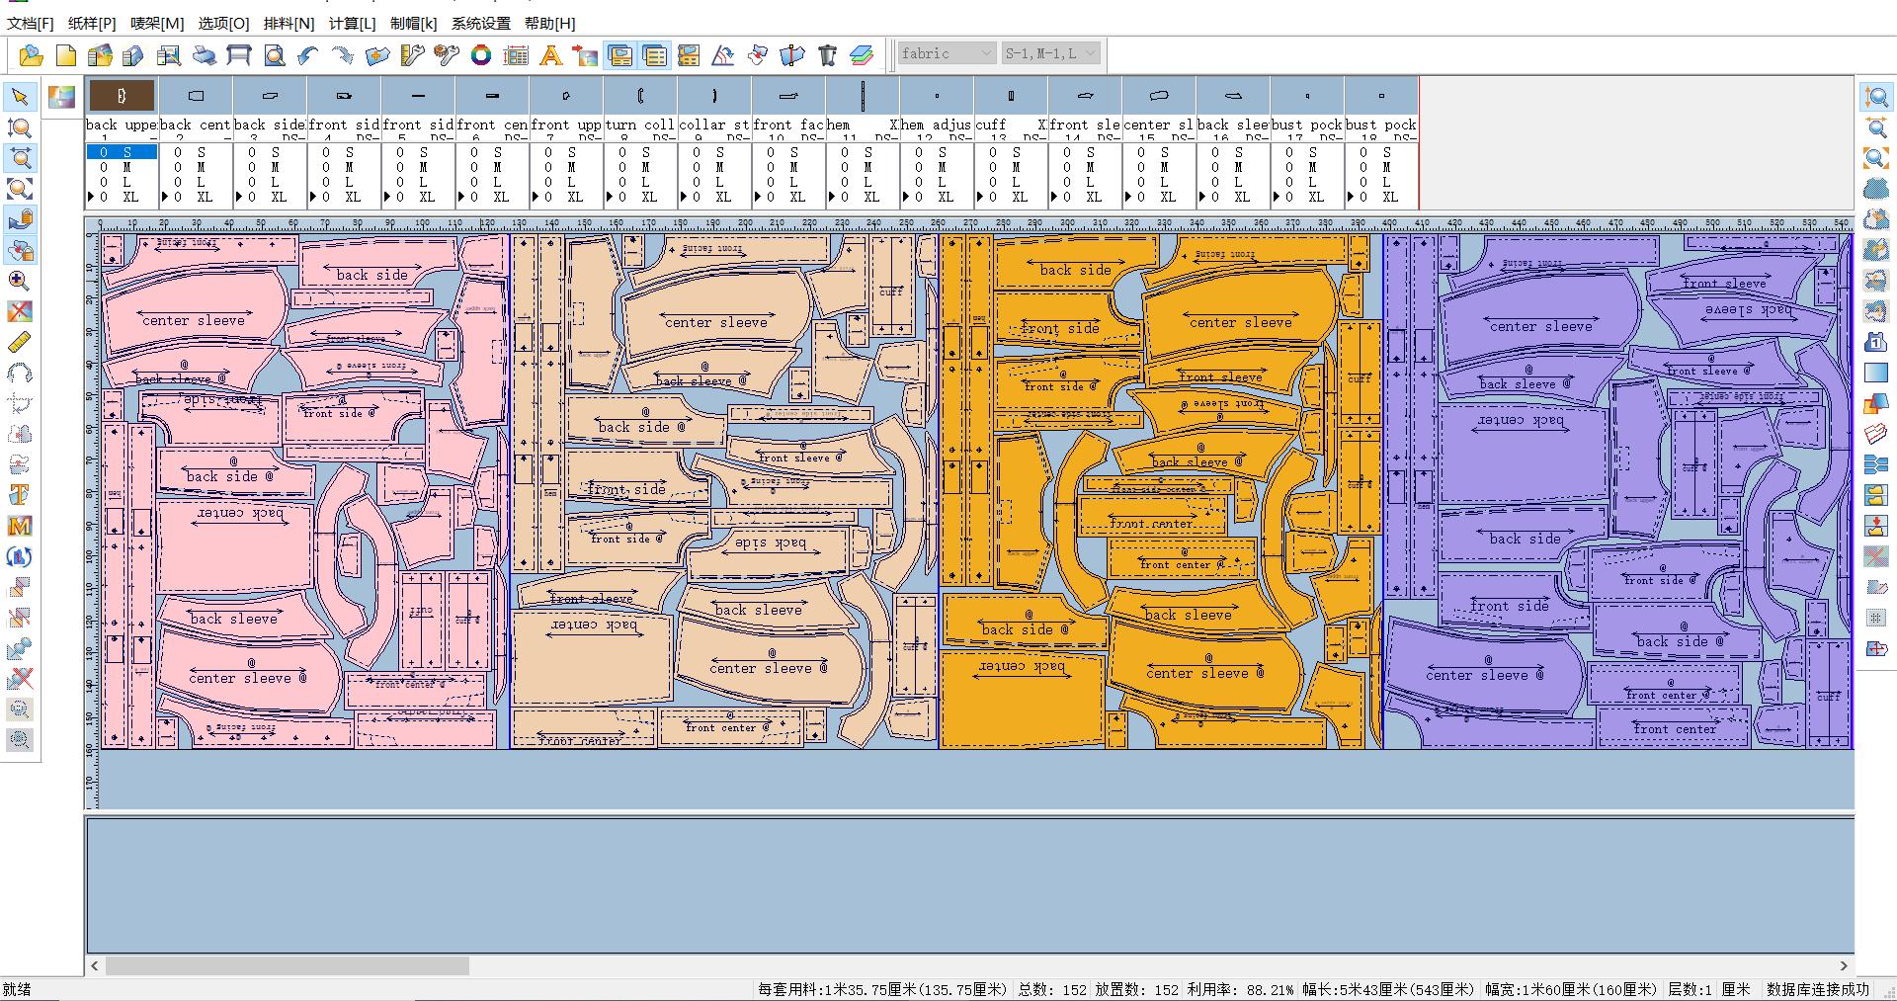
Task: Open the 系统设置 menu
Action: click(481, 23)
